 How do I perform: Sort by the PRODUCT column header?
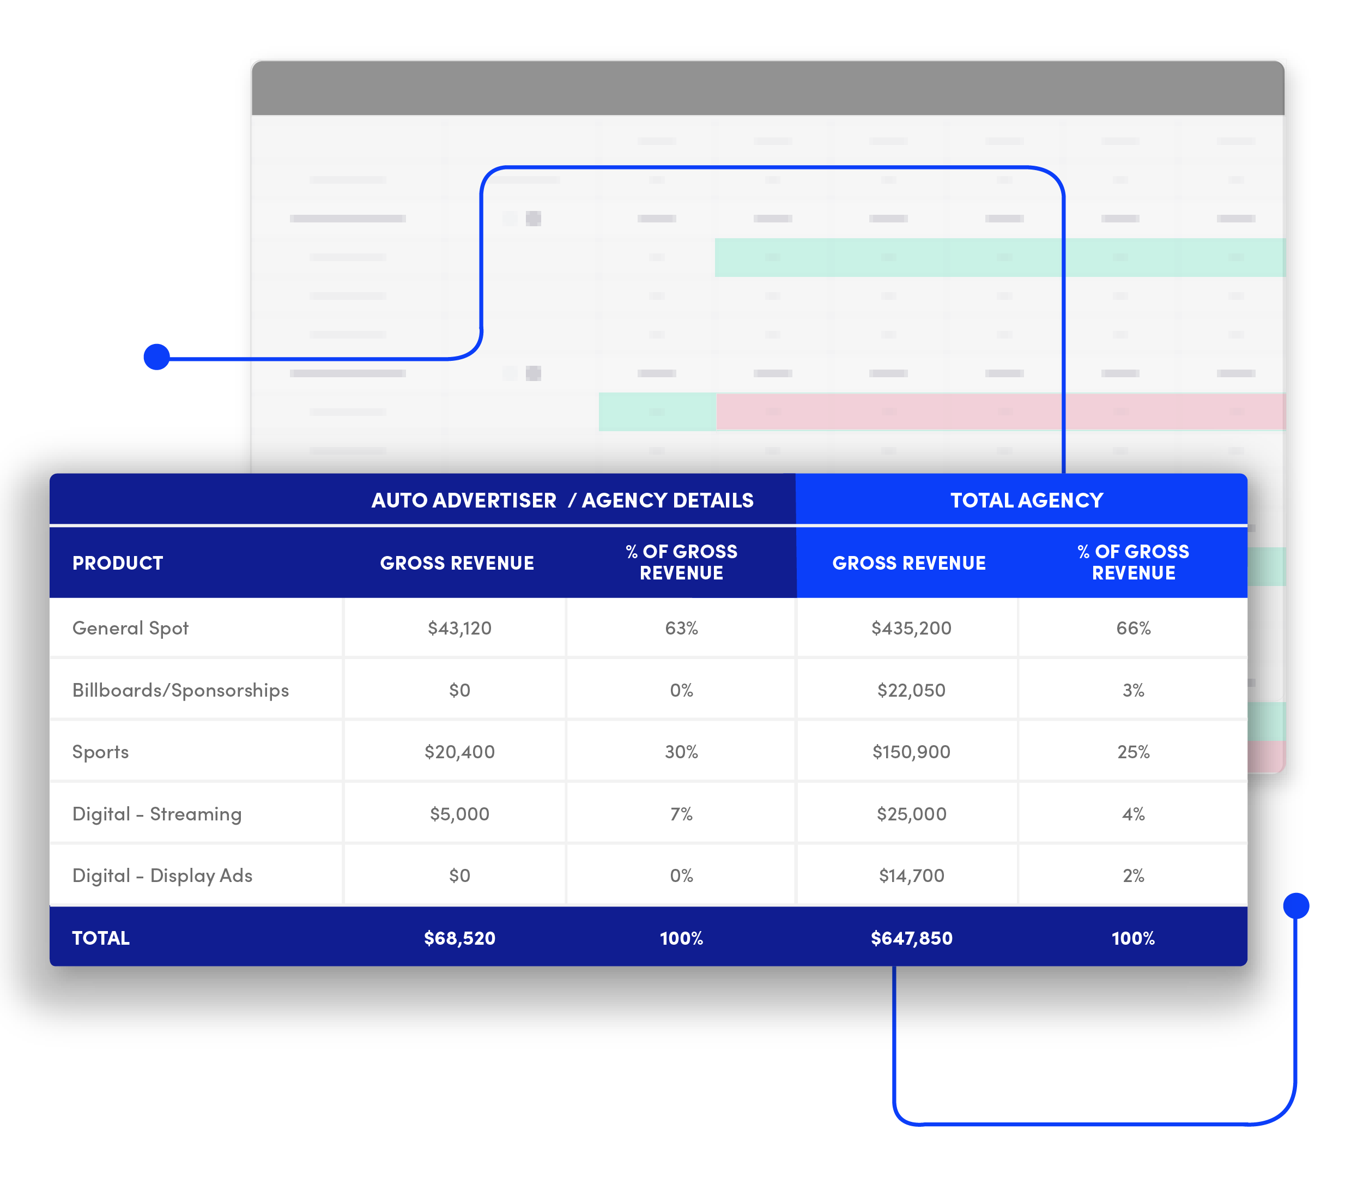coord(118,563)
